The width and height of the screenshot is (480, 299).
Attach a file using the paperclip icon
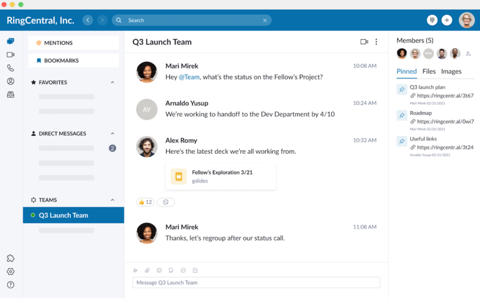tap(147, 270)
